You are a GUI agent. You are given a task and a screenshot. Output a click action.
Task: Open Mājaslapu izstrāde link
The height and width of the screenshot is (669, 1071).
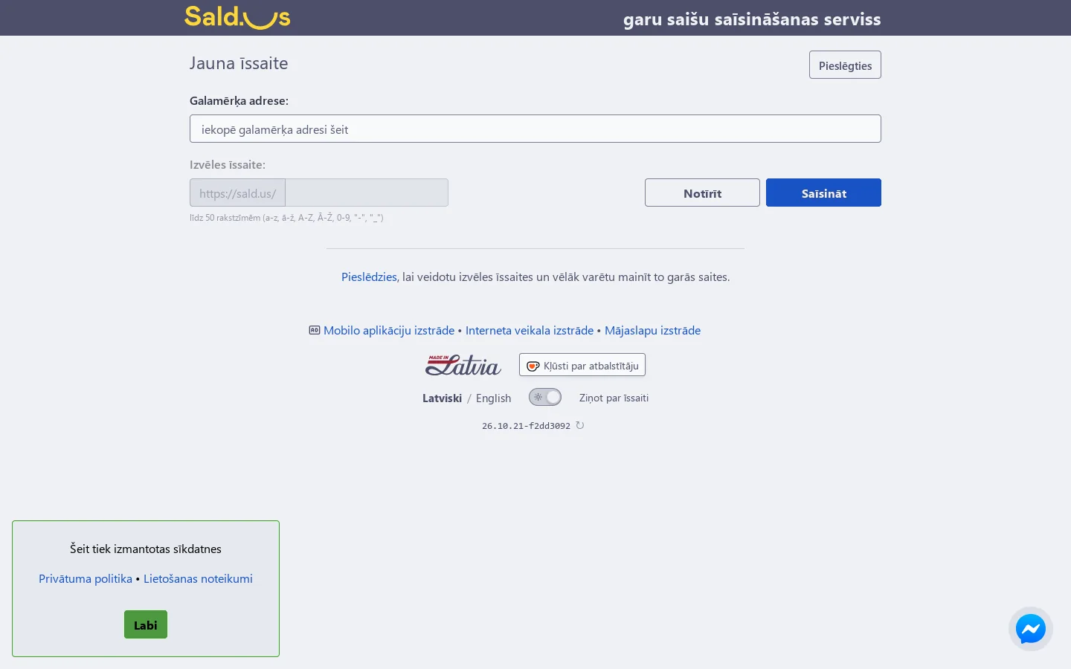click(652, 330)
